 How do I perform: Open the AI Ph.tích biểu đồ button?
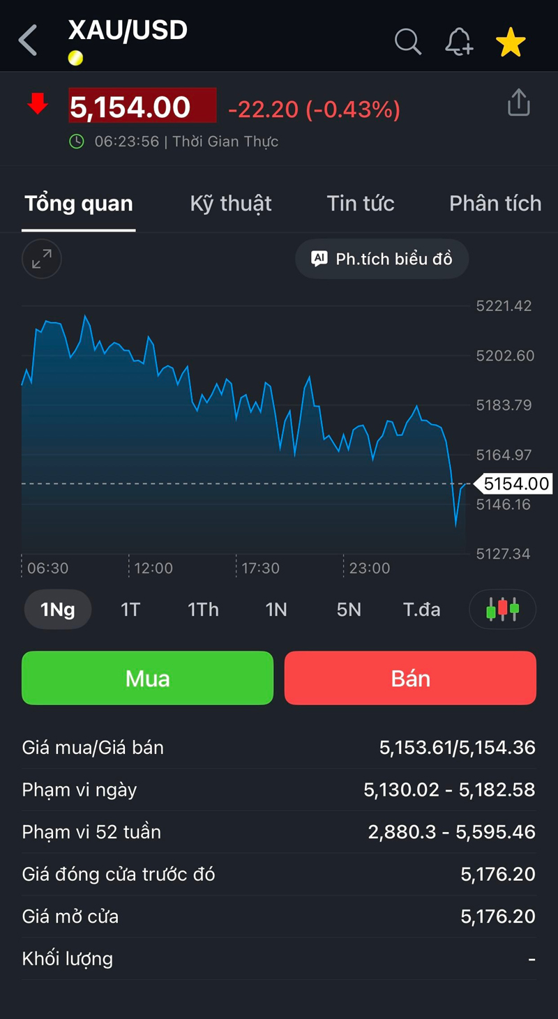[382, 259]
